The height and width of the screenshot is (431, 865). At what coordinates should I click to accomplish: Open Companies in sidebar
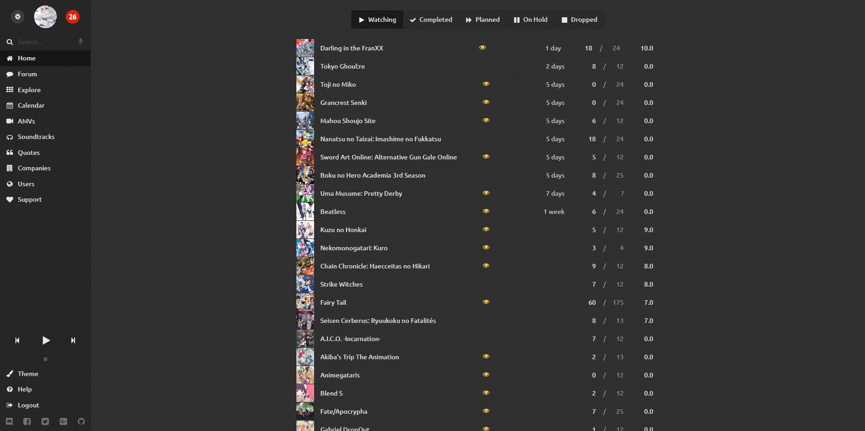[45, 168]
